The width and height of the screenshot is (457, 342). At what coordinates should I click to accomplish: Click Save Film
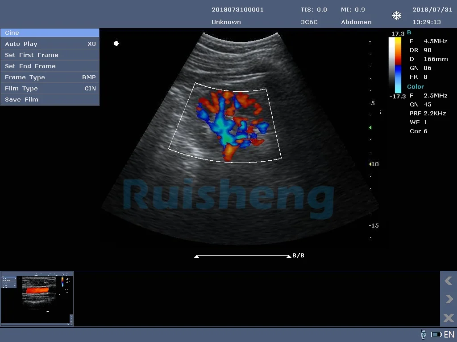50,100
